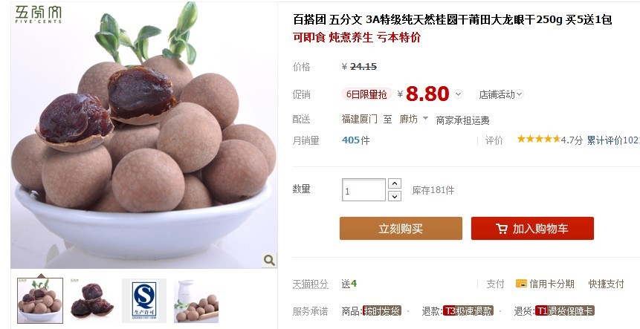Click the T3 极速退款 badge
This screenshot has height=329, width=640.
click(468, 311)
